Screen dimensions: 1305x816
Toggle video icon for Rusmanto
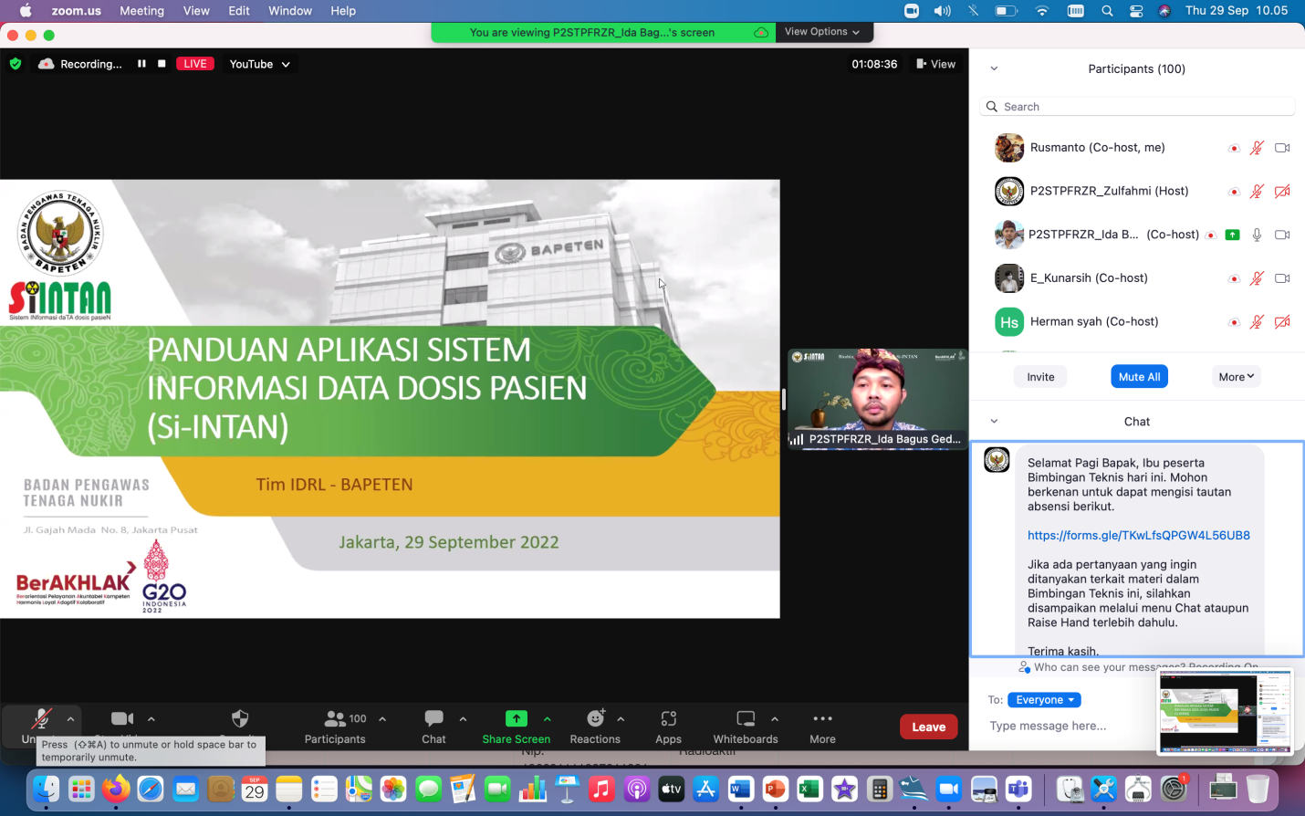pos(1282,148)
